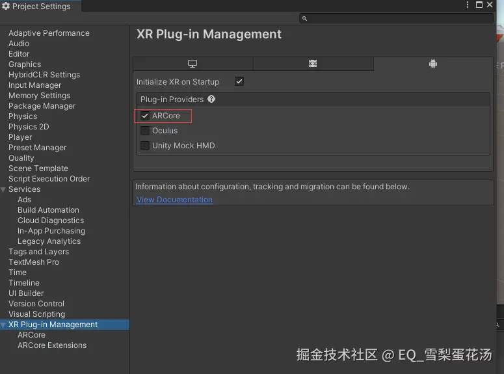Viewport: 504px width, 374px height.
Task: Collapse the XR Plug-in Management section
Action: 3,325
